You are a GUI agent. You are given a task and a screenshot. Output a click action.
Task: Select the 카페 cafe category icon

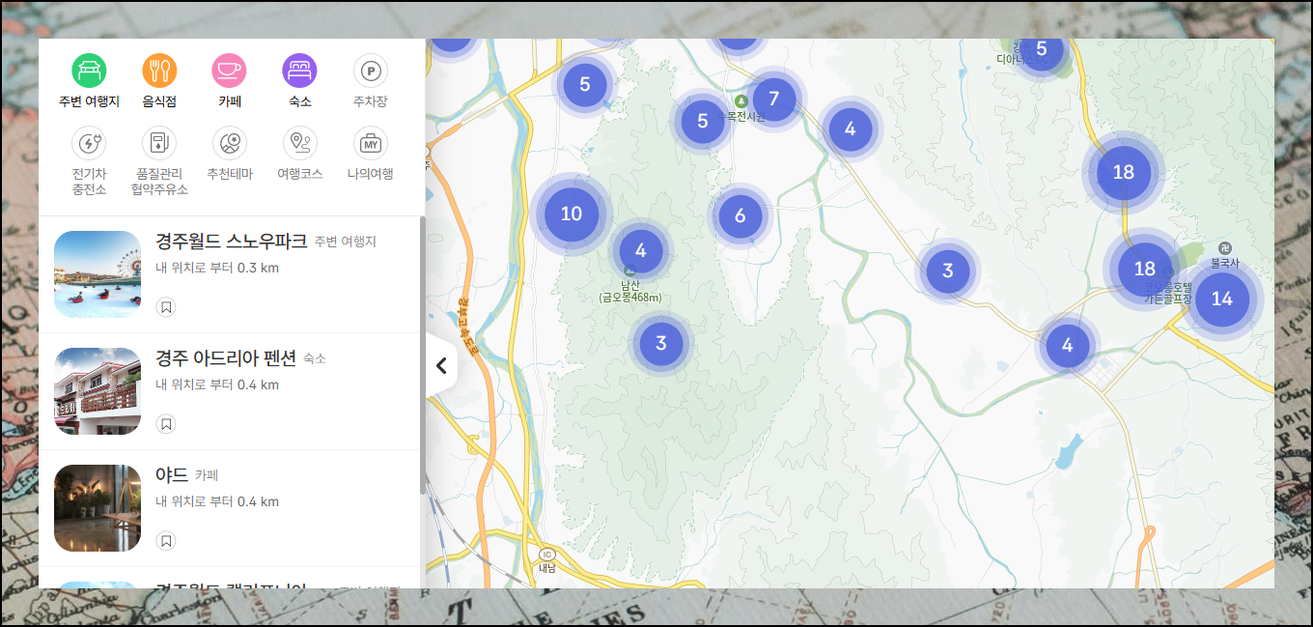point(229,71)
